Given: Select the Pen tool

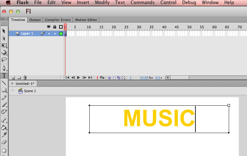Looking at the screenshot, I should pos(4,68).
